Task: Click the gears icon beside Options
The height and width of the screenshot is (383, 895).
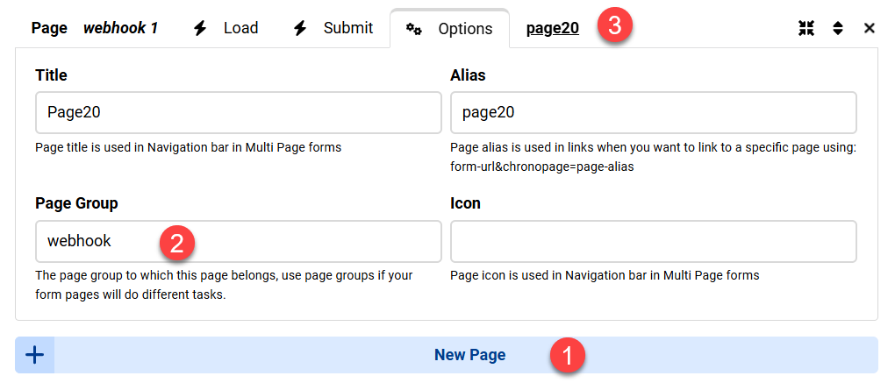Action: point(414,29)
